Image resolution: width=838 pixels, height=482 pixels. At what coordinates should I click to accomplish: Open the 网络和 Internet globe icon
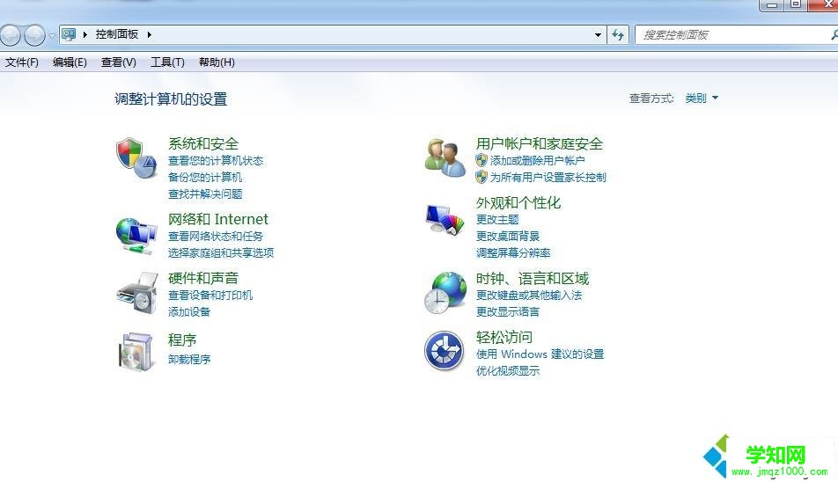click(x=136, y=236)
